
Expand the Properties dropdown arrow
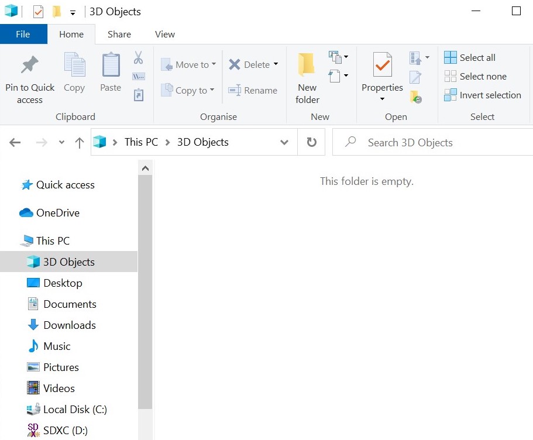(x=382, y=99)
